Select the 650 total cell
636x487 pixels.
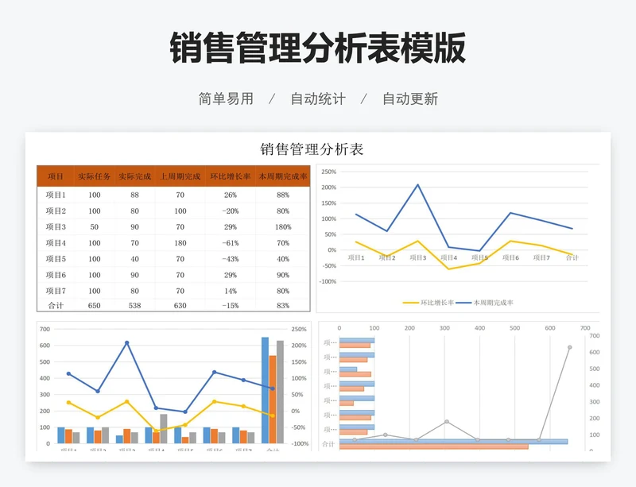pos(94,305)
